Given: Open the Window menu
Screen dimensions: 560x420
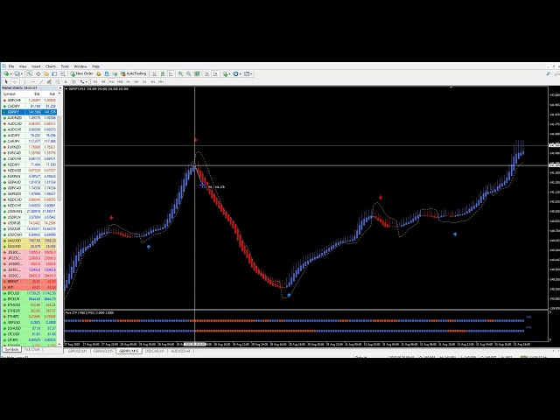Looking at the screenshot, I should pyautogui.click(x=80, y=66).
